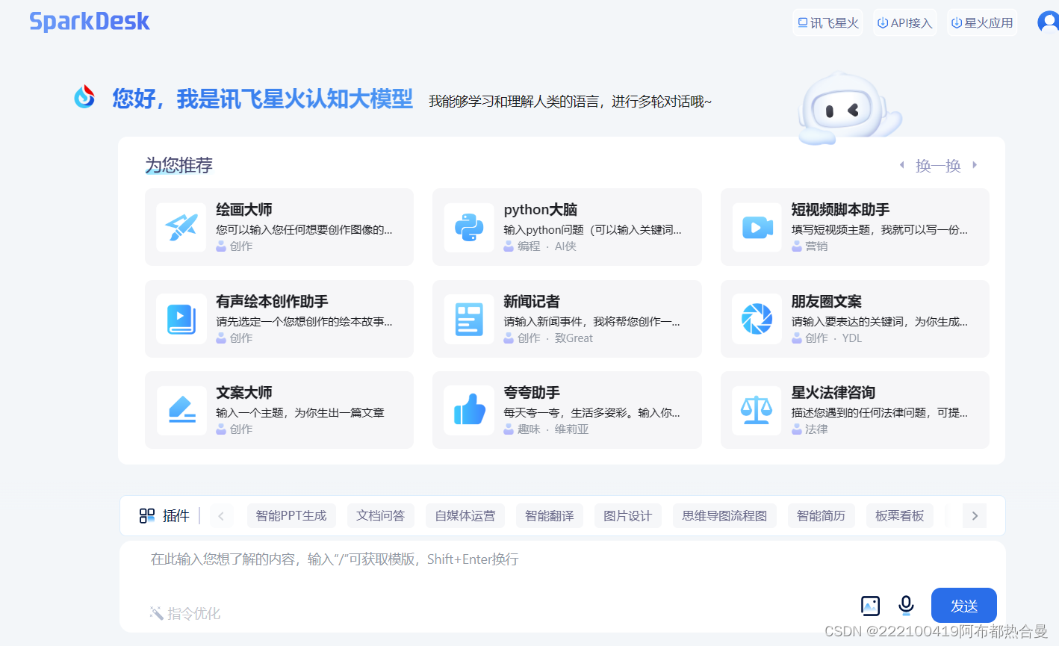The width and height of the screenshot is (1059, 646).
Task: Click the 朋友圈文案 camera shutter icon
Action: pos(757,319)
